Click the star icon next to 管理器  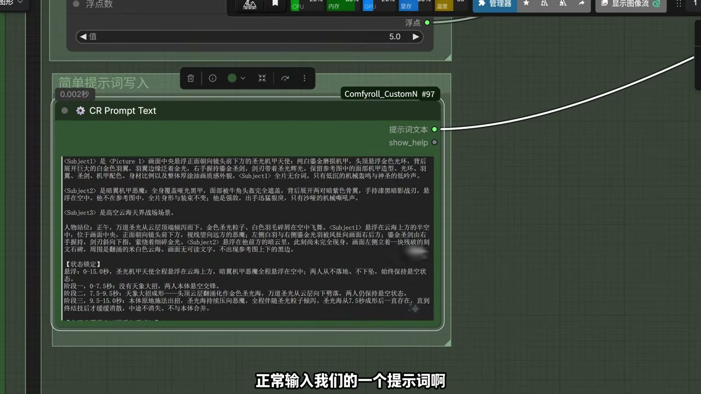(526, 4)
